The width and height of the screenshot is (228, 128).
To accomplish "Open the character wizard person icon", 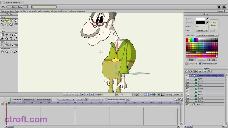I will (219, 7).
